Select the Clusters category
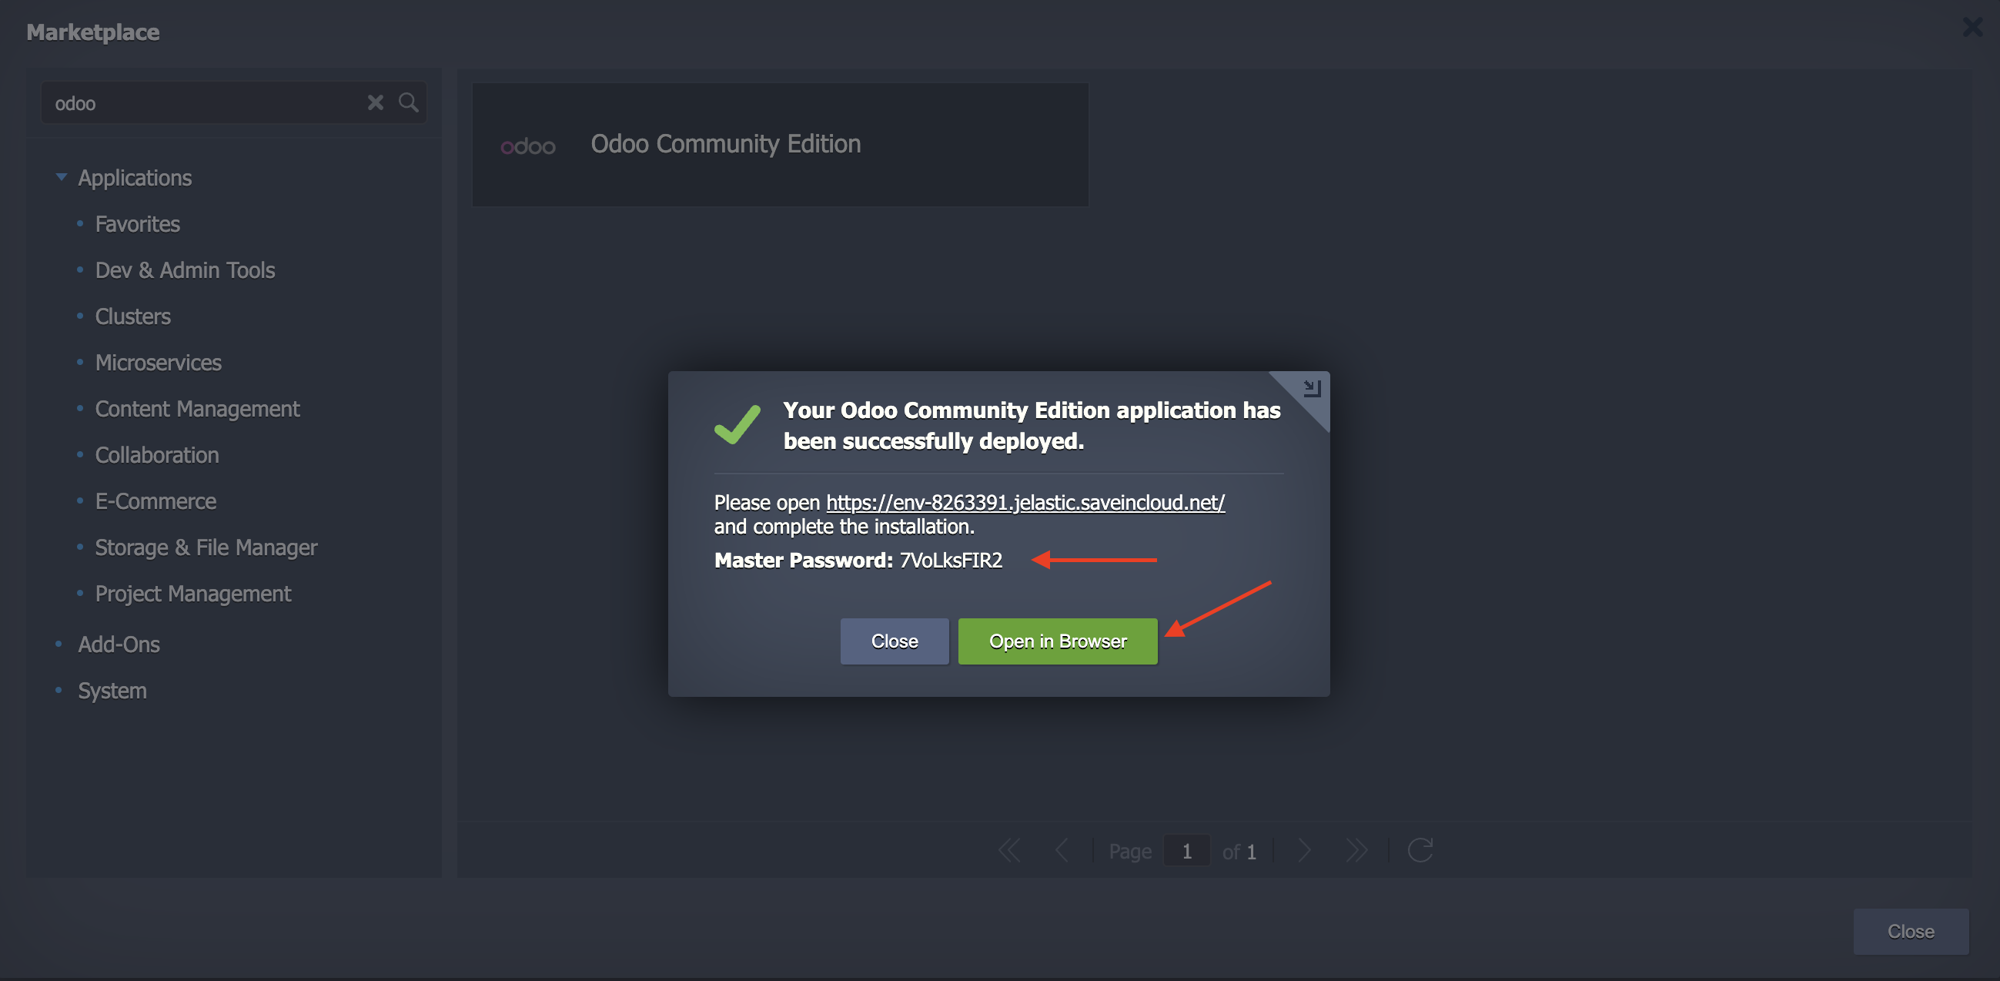 [132, 317]
